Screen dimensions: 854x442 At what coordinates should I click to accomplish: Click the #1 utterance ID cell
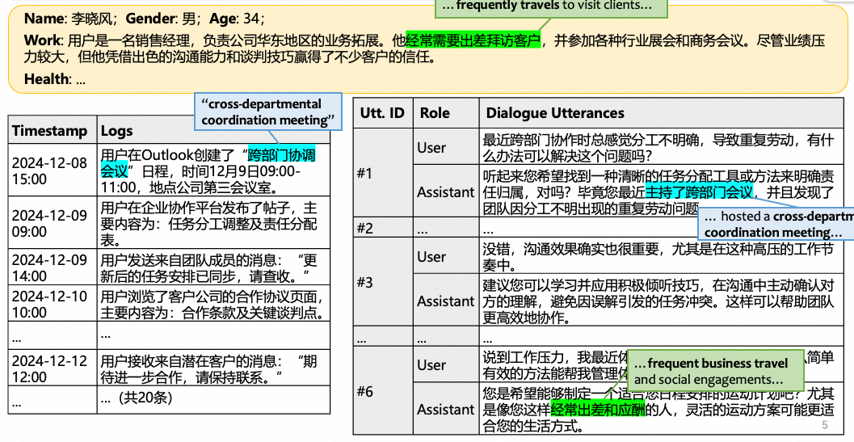(365, 173)
